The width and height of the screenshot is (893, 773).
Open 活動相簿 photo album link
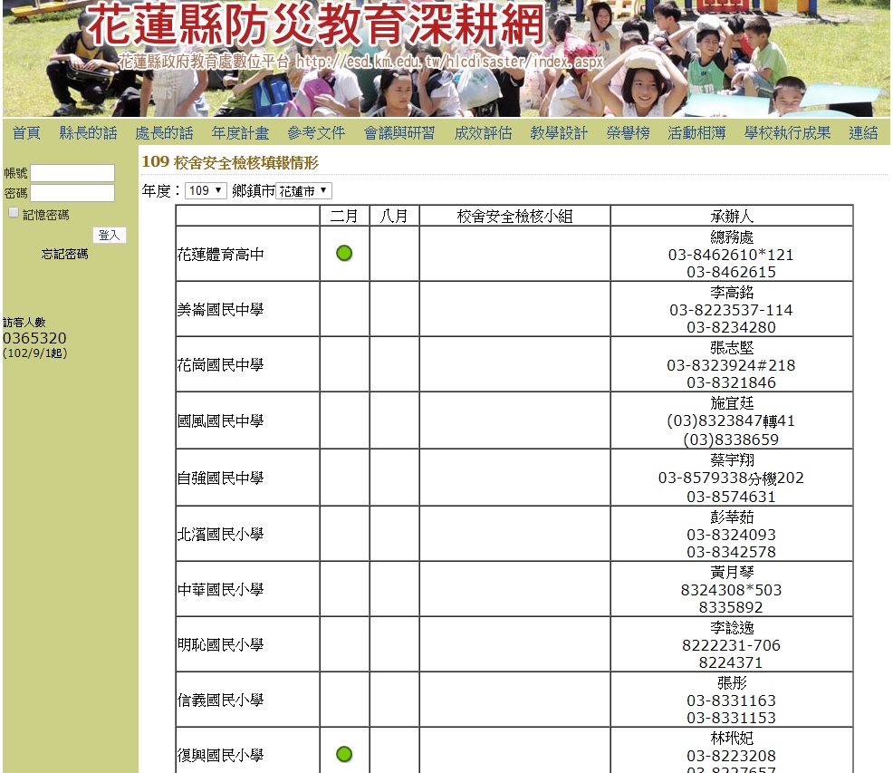696,133
